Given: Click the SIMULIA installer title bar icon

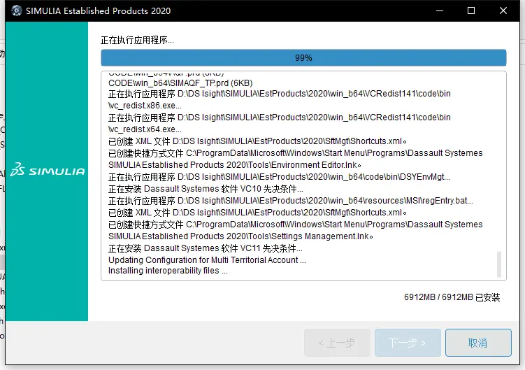Looking at the screenshot, I should point(16,10).
